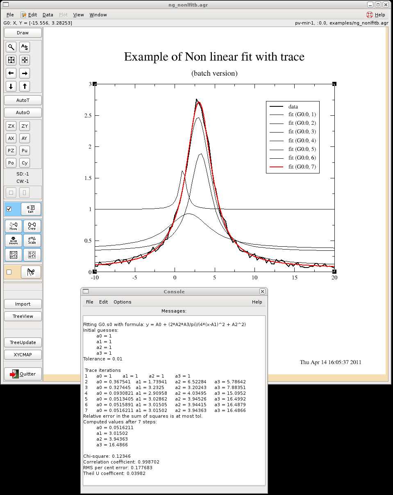The height and width of the screenshot is (495, 393).
Task: Open the Help menu in menubar
Action: tap(376, 15)
